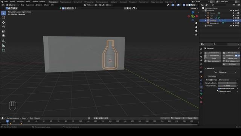Viewport: 241px width, 136px height.
Task: Click the timeline horizontal scrollbar
Action: [x=99, y=125]
